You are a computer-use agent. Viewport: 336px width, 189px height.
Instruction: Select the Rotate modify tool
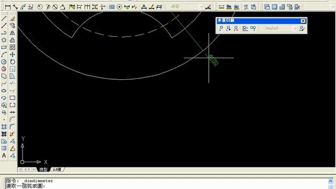coord(13,62)
